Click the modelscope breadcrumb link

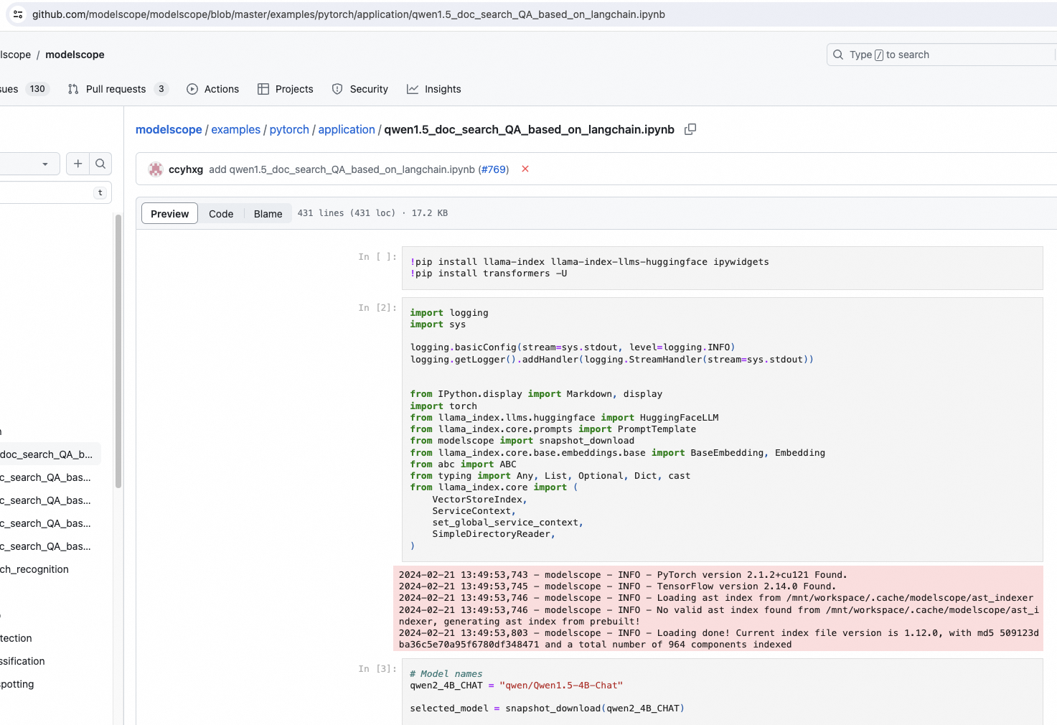tap(169, 129)
